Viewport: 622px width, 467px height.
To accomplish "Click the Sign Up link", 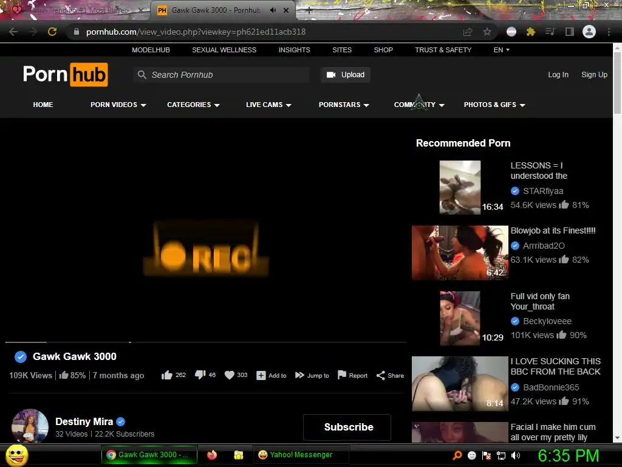I will tap(594, 75).
